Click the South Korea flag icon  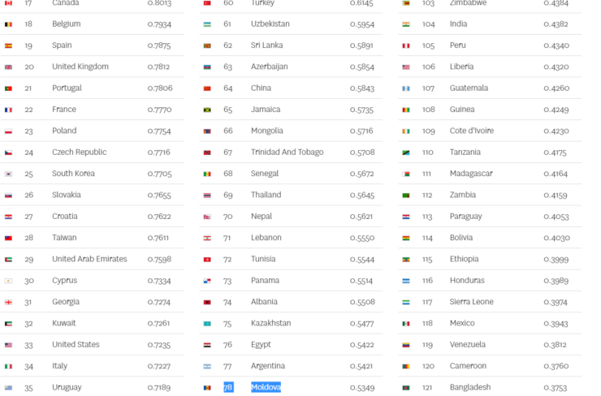coord(8,174)
